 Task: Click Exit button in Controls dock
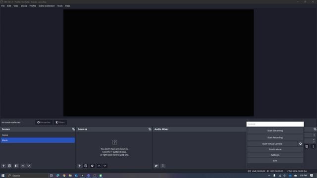275,161
